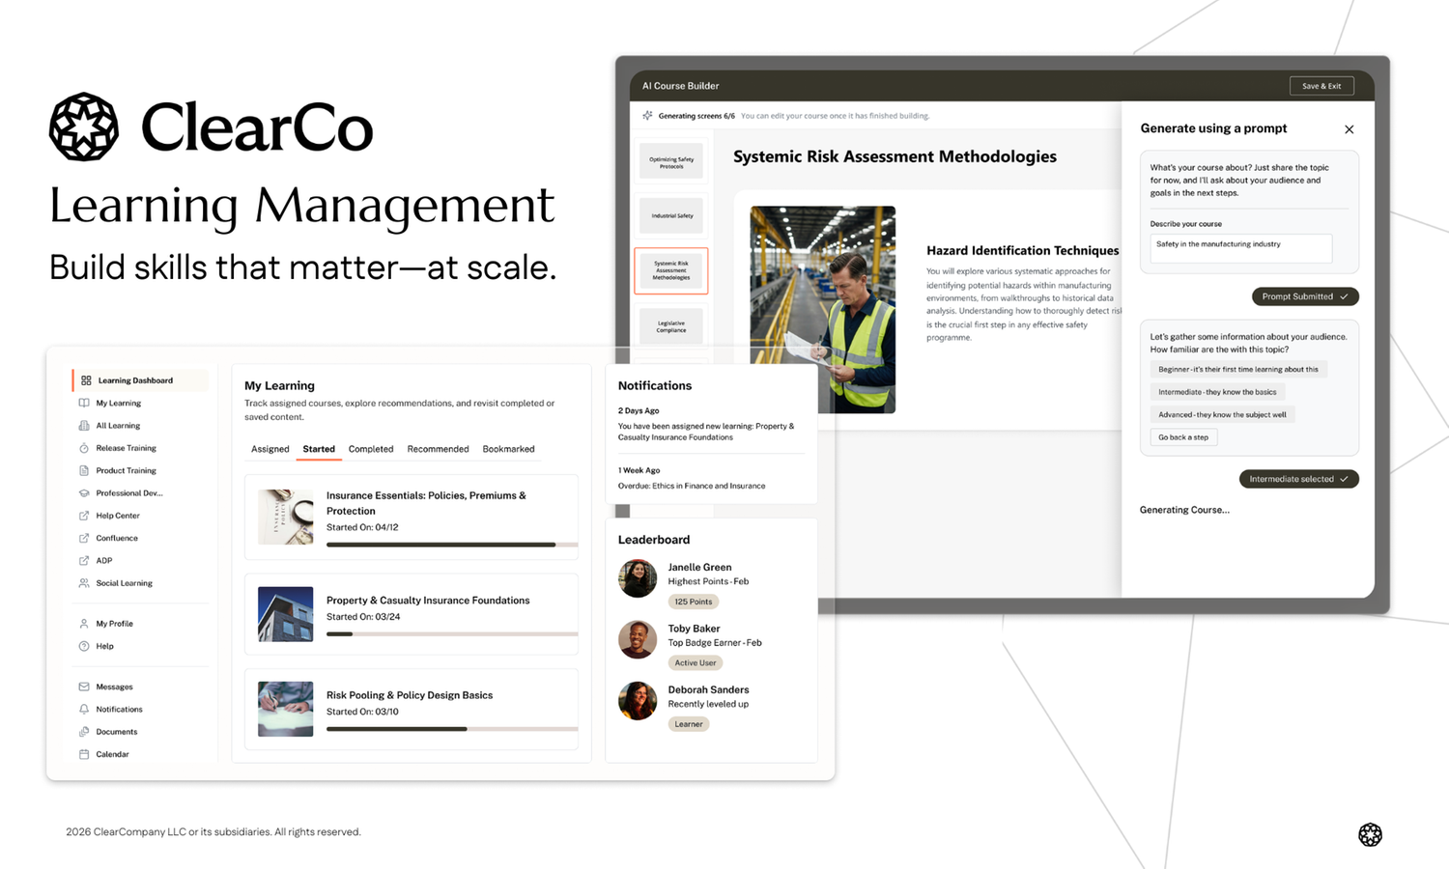The width and height of the screenshot is (1449, 869).
Task: Click Toby Baker's leaderboard avatar
Action: pyautogui.click(x=638, y=639)
